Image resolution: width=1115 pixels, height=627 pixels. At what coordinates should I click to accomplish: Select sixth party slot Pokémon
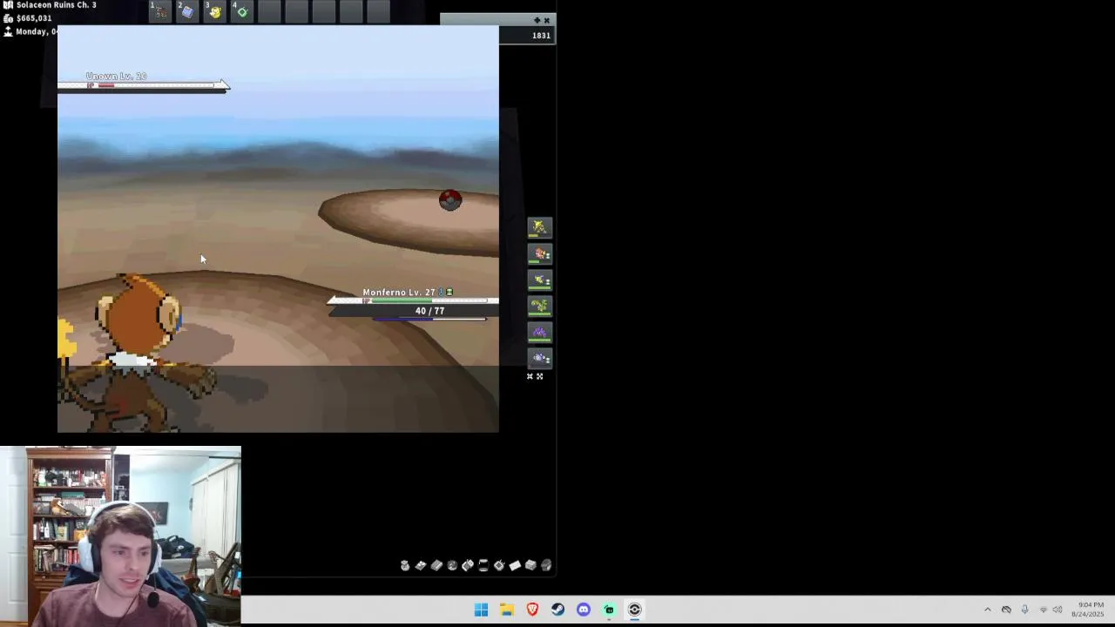coord(539,358)
